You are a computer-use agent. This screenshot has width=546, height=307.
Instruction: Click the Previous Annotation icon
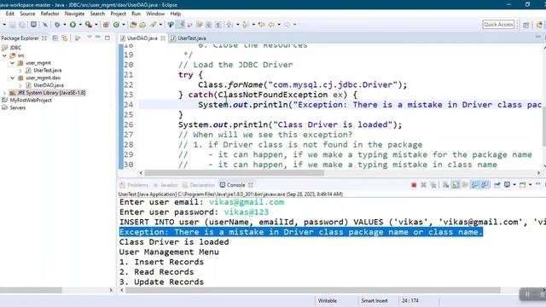(x=246, y=25)
